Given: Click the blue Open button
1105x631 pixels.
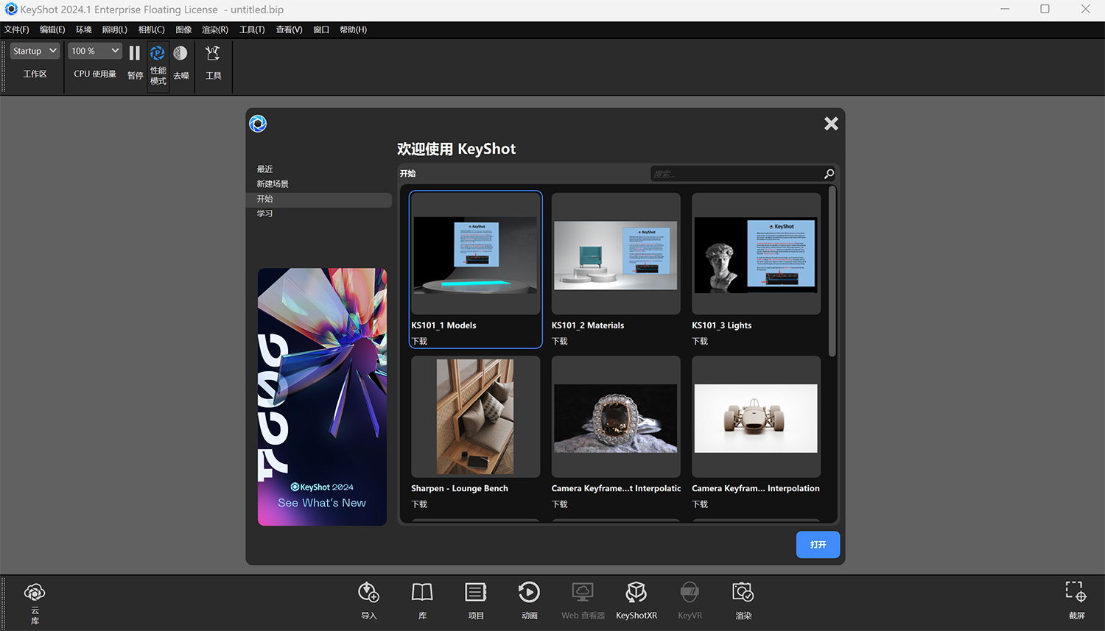Looking at the screenshot, I should [818, 544].
